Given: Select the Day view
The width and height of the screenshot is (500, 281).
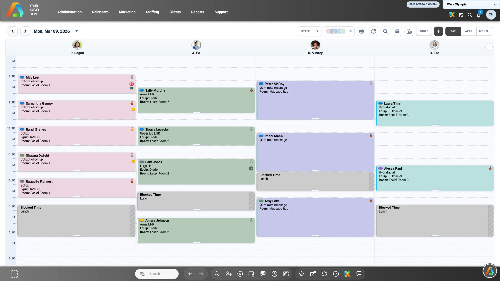Looking at the screenshot, I should [453, 31].
